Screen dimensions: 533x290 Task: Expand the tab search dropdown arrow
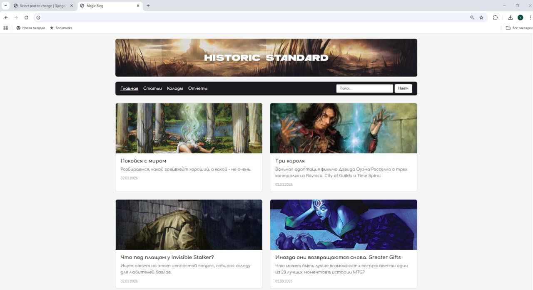pyautogui.click(x=5, y=6)
